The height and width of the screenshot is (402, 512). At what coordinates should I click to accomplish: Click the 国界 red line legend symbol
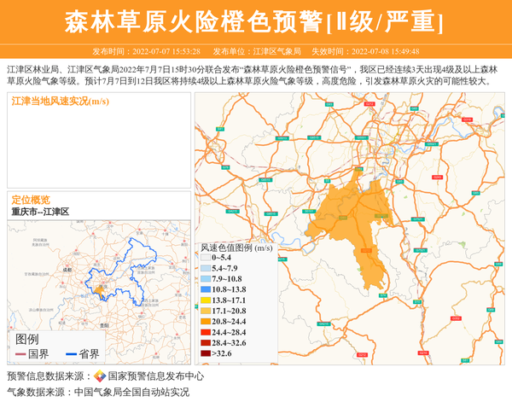tap(20, 354)
